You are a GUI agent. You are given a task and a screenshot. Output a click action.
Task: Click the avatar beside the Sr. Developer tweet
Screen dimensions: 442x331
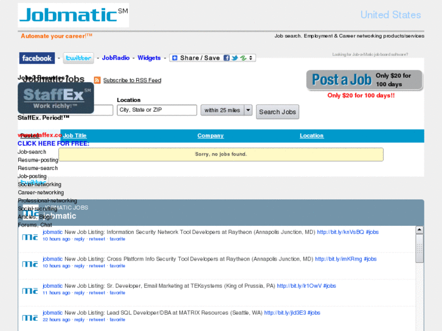coord(30,291)
